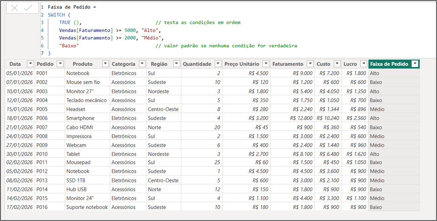Click date cell 05/01/2026
437x221 pixels.
(x=20, y=73)
